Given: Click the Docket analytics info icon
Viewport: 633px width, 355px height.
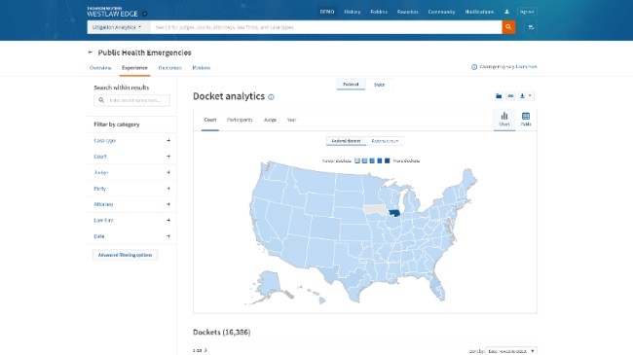Looking at the screenshot, I should pos(271,97).
